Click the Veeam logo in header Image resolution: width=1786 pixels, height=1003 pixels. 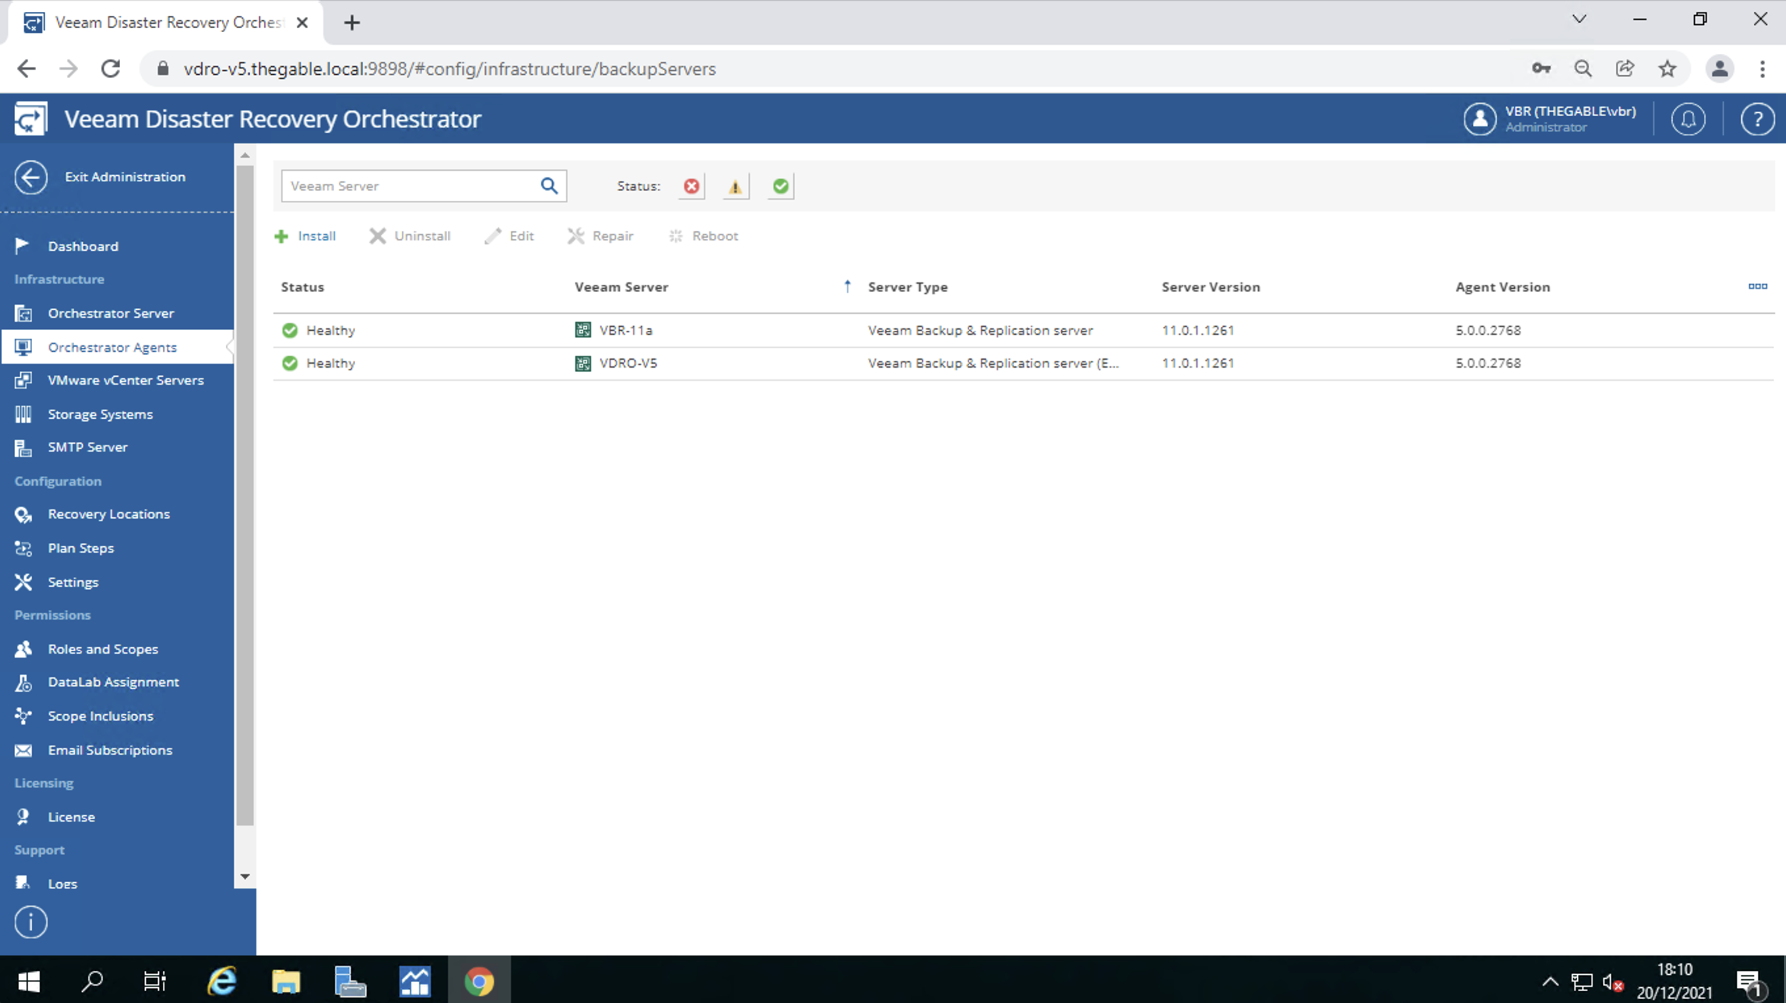click(30, 119)
